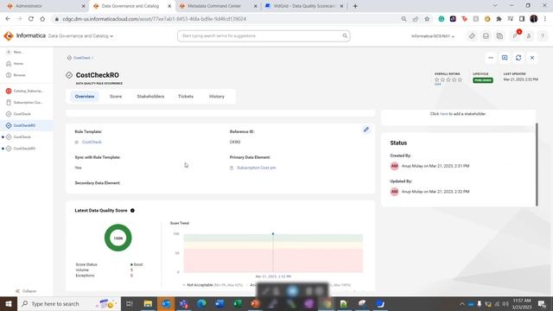The image size is (553, 311).
Task: Open the Subscription Cos... sidebar item
Action: click(x=24, y=103)
